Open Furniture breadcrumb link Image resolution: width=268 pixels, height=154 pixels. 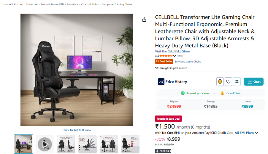pyautogui.click(x=32, y=4)
